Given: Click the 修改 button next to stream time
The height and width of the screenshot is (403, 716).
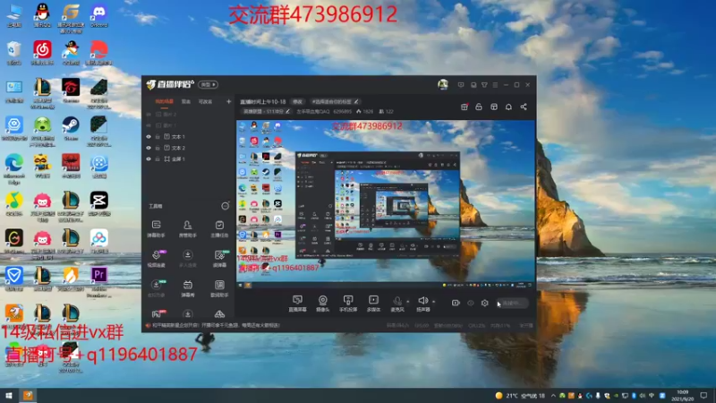Looking at the screenshot, I should (x=298, y=101).
